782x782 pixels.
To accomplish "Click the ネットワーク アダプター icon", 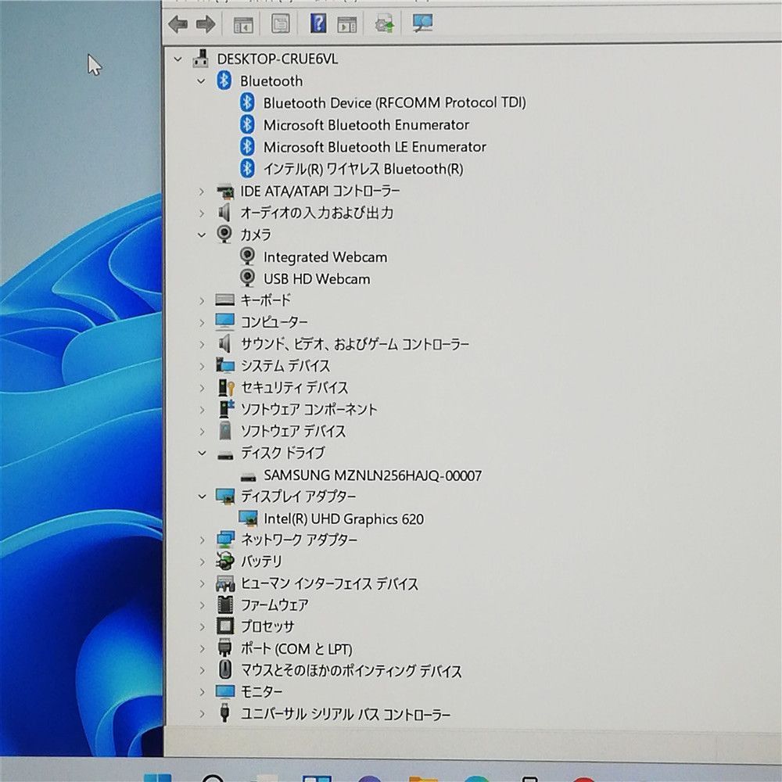I will point(225,540).
